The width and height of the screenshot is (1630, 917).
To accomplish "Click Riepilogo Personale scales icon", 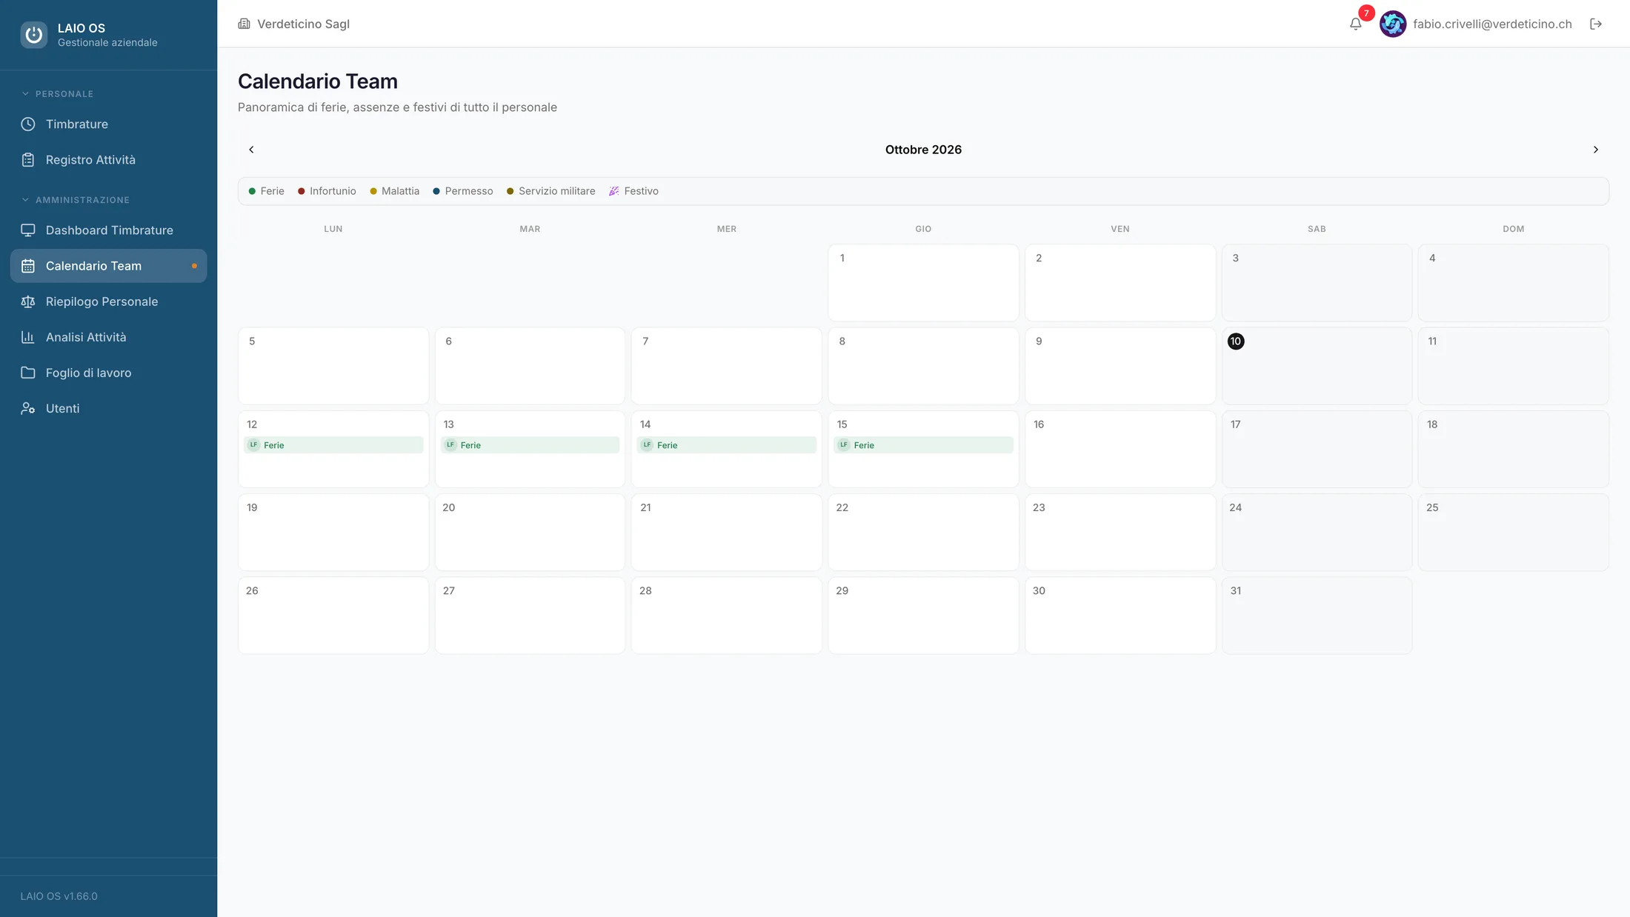I will (x=28, y=301).
